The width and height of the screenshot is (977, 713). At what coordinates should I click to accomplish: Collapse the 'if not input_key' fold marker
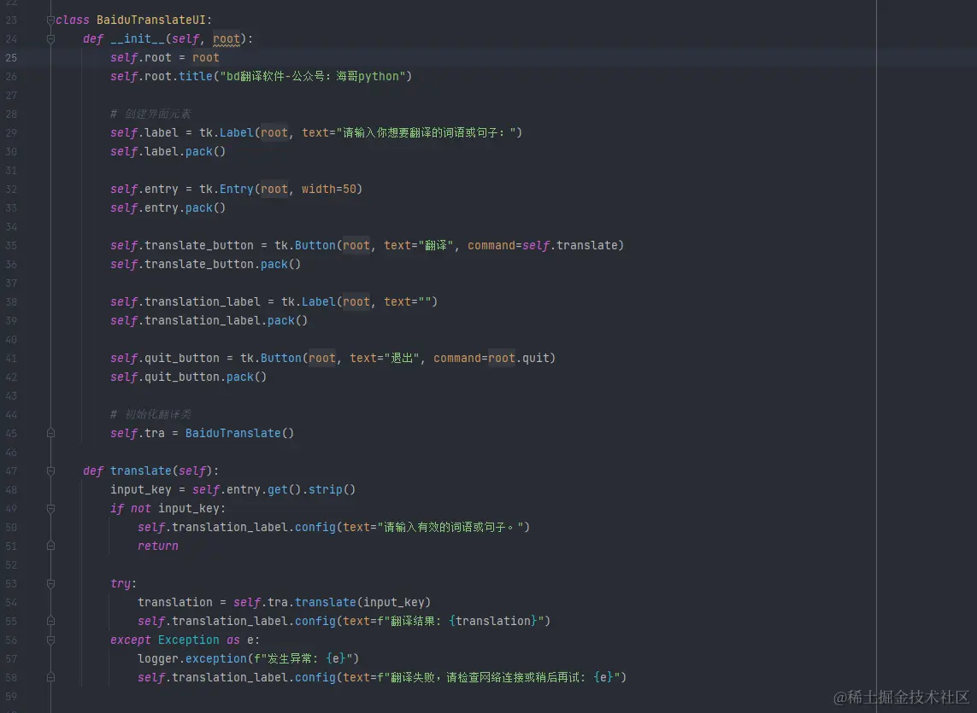[50, 508]
